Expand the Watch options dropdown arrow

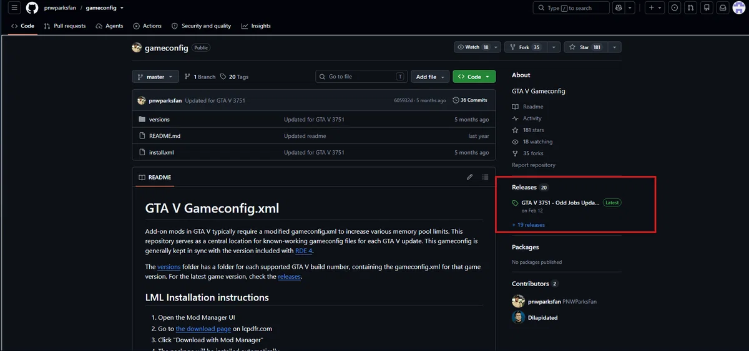pos(497,47)
